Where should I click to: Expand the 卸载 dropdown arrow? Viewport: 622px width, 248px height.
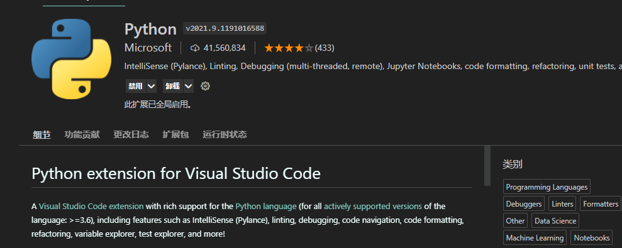tap(189, 86)
